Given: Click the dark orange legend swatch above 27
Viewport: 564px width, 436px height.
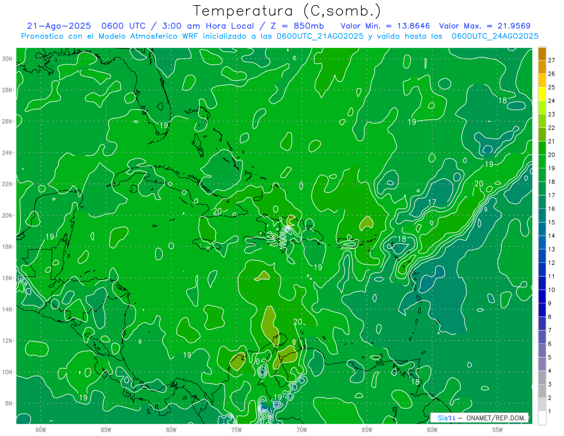Looking at the screenshot, I should 542,54.
